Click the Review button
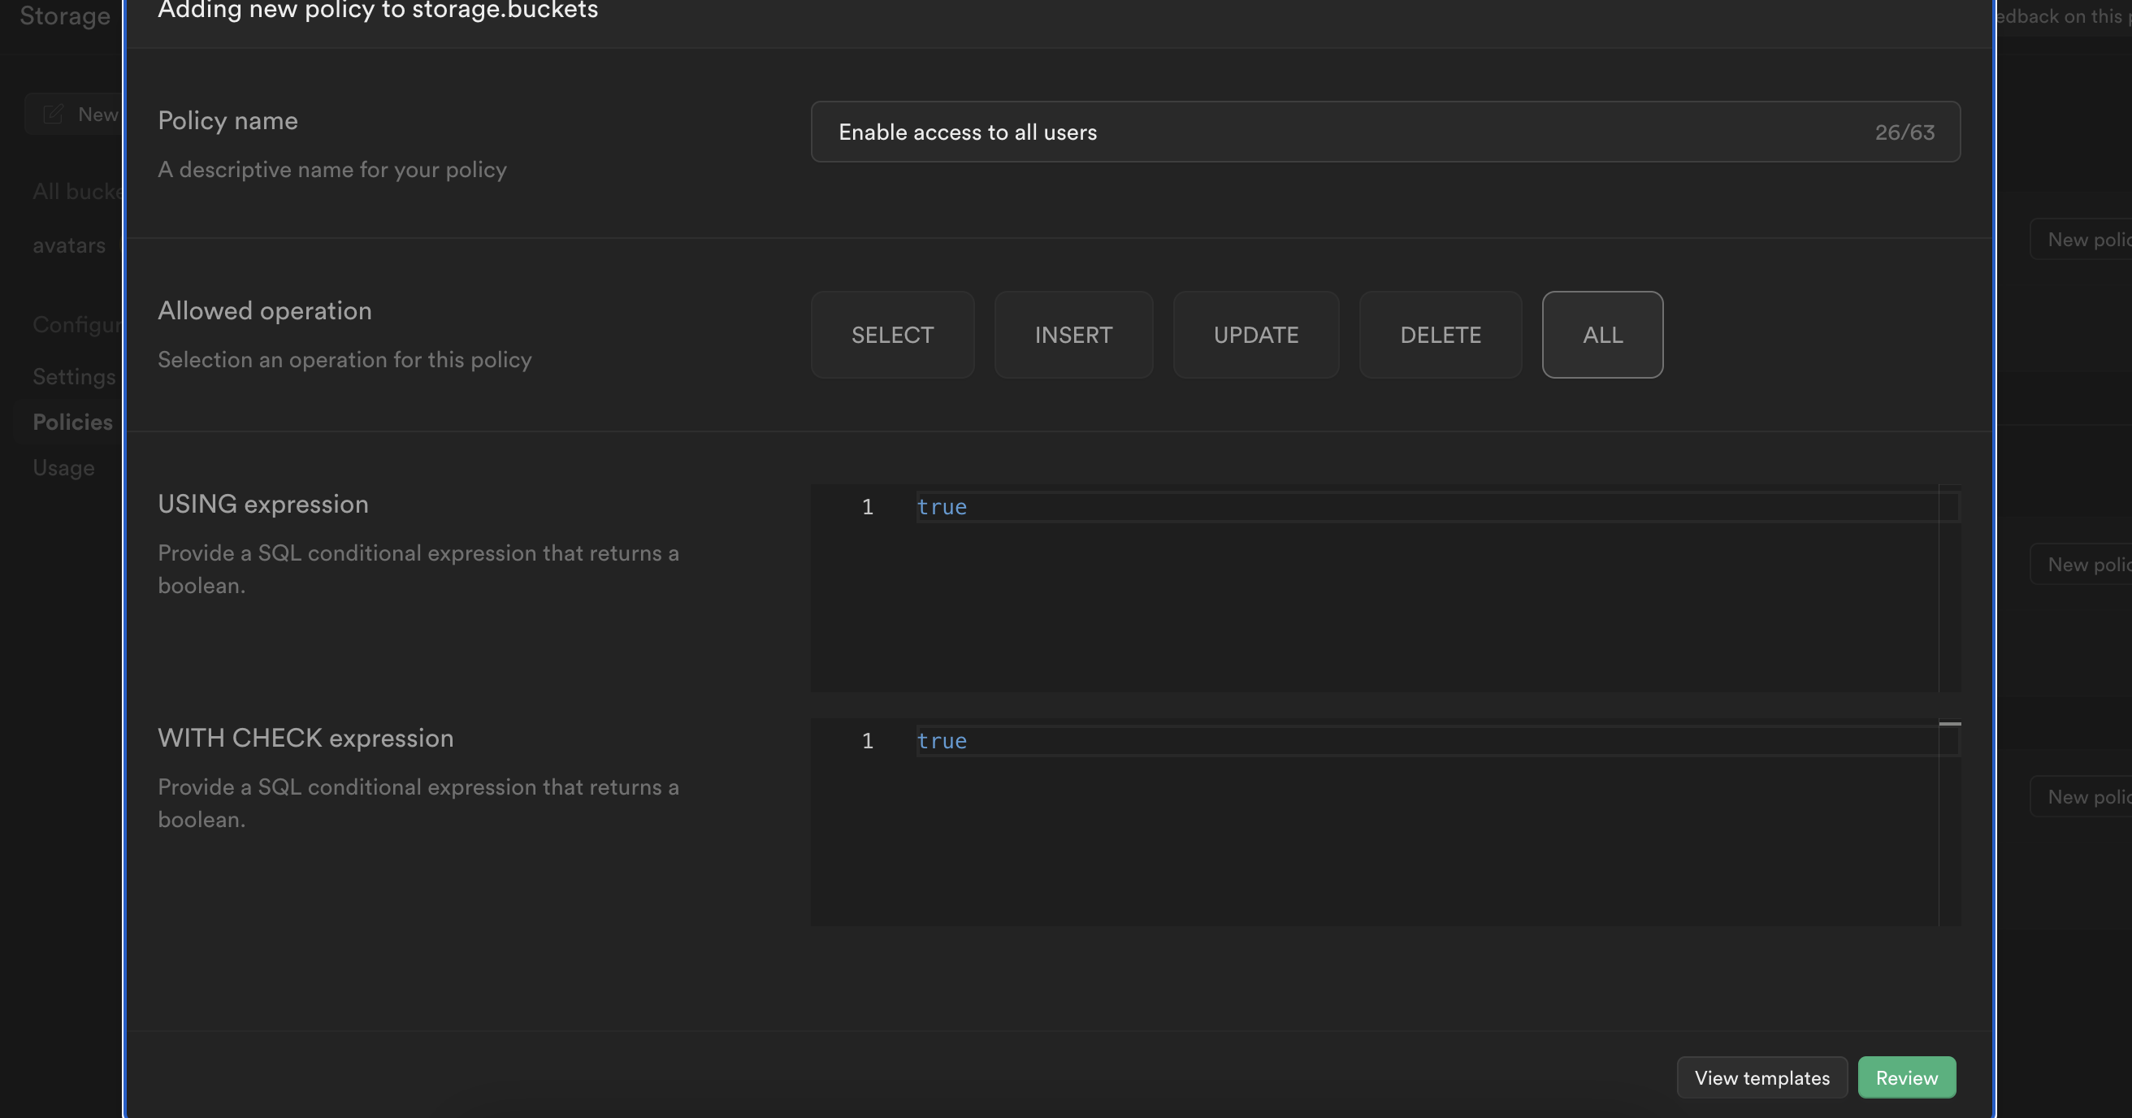The image size is (2132, 1118). click(1906, 1077)
